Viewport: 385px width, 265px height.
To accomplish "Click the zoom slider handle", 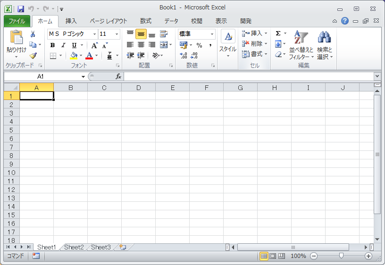I will coord(341,256).
